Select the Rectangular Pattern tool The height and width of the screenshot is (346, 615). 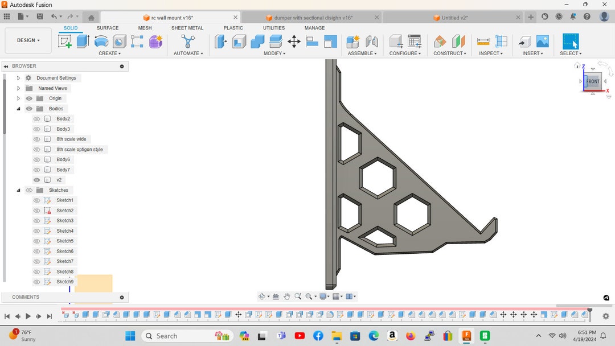[137, 41]
